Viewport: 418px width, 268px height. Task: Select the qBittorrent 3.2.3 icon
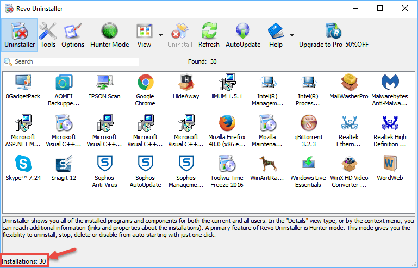308,123
